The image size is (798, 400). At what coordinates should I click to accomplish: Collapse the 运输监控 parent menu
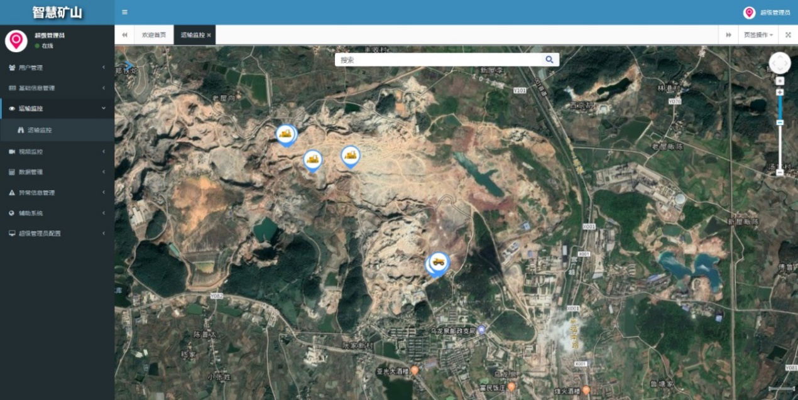[x=57, y=109]
